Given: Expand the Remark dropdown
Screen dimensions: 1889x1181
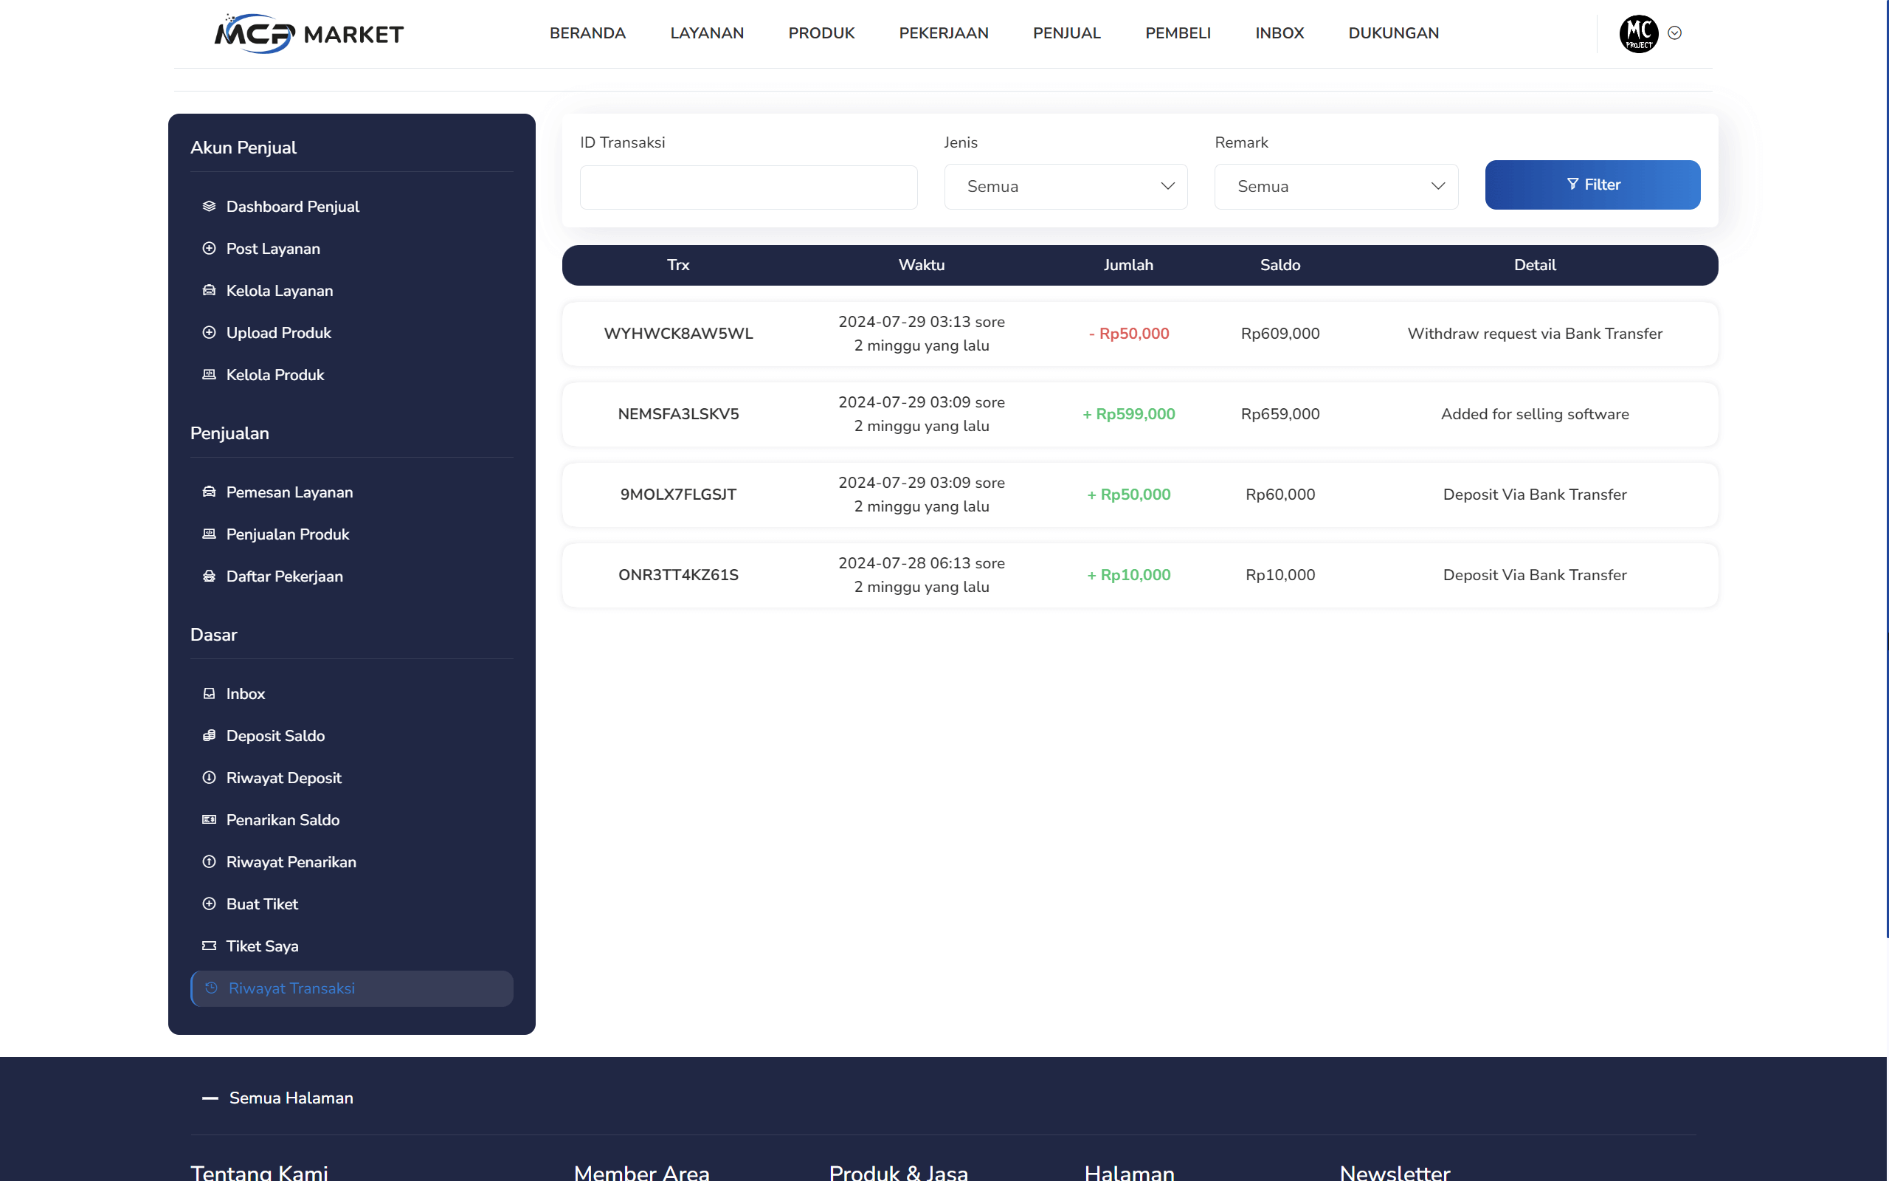Looking at the screenshot, I should coord(1336,187).
